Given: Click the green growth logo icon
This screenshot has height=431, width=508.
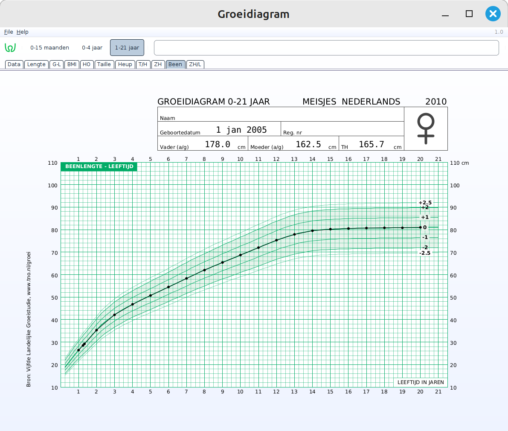Looking at the screenshot, I should click(x=10, y=48).
